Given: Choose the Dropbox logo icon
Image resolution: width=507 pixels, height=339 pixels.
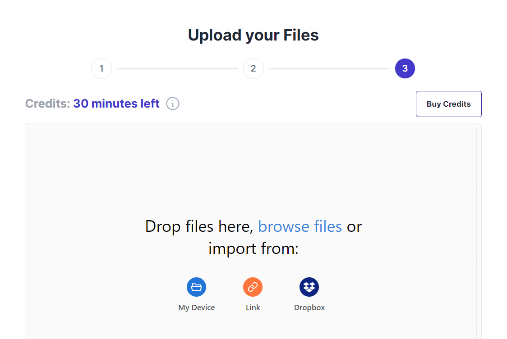Looking at the screenshot, I should [x=309, y=287].
